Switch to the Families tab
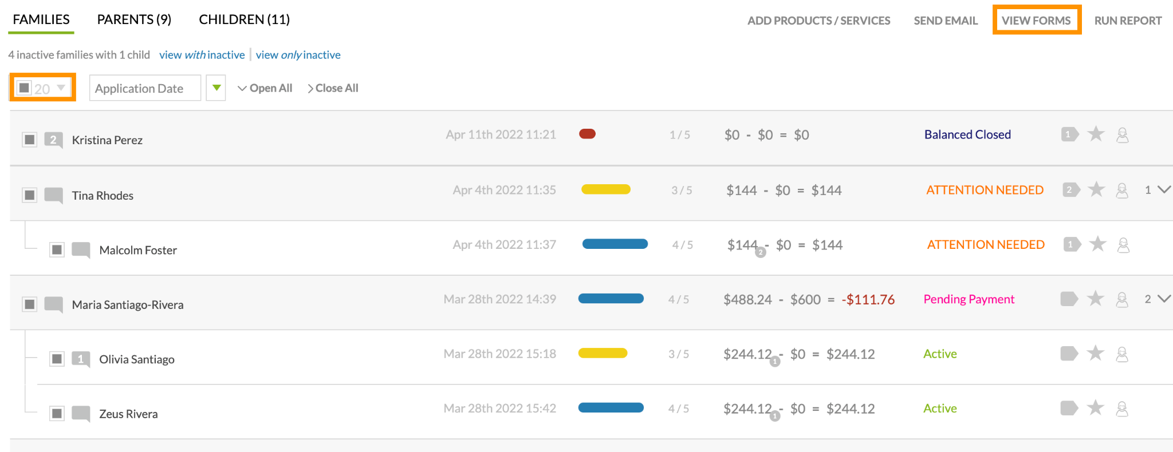This screenshot has width=1173, height=452. click(x=41, y=19)
